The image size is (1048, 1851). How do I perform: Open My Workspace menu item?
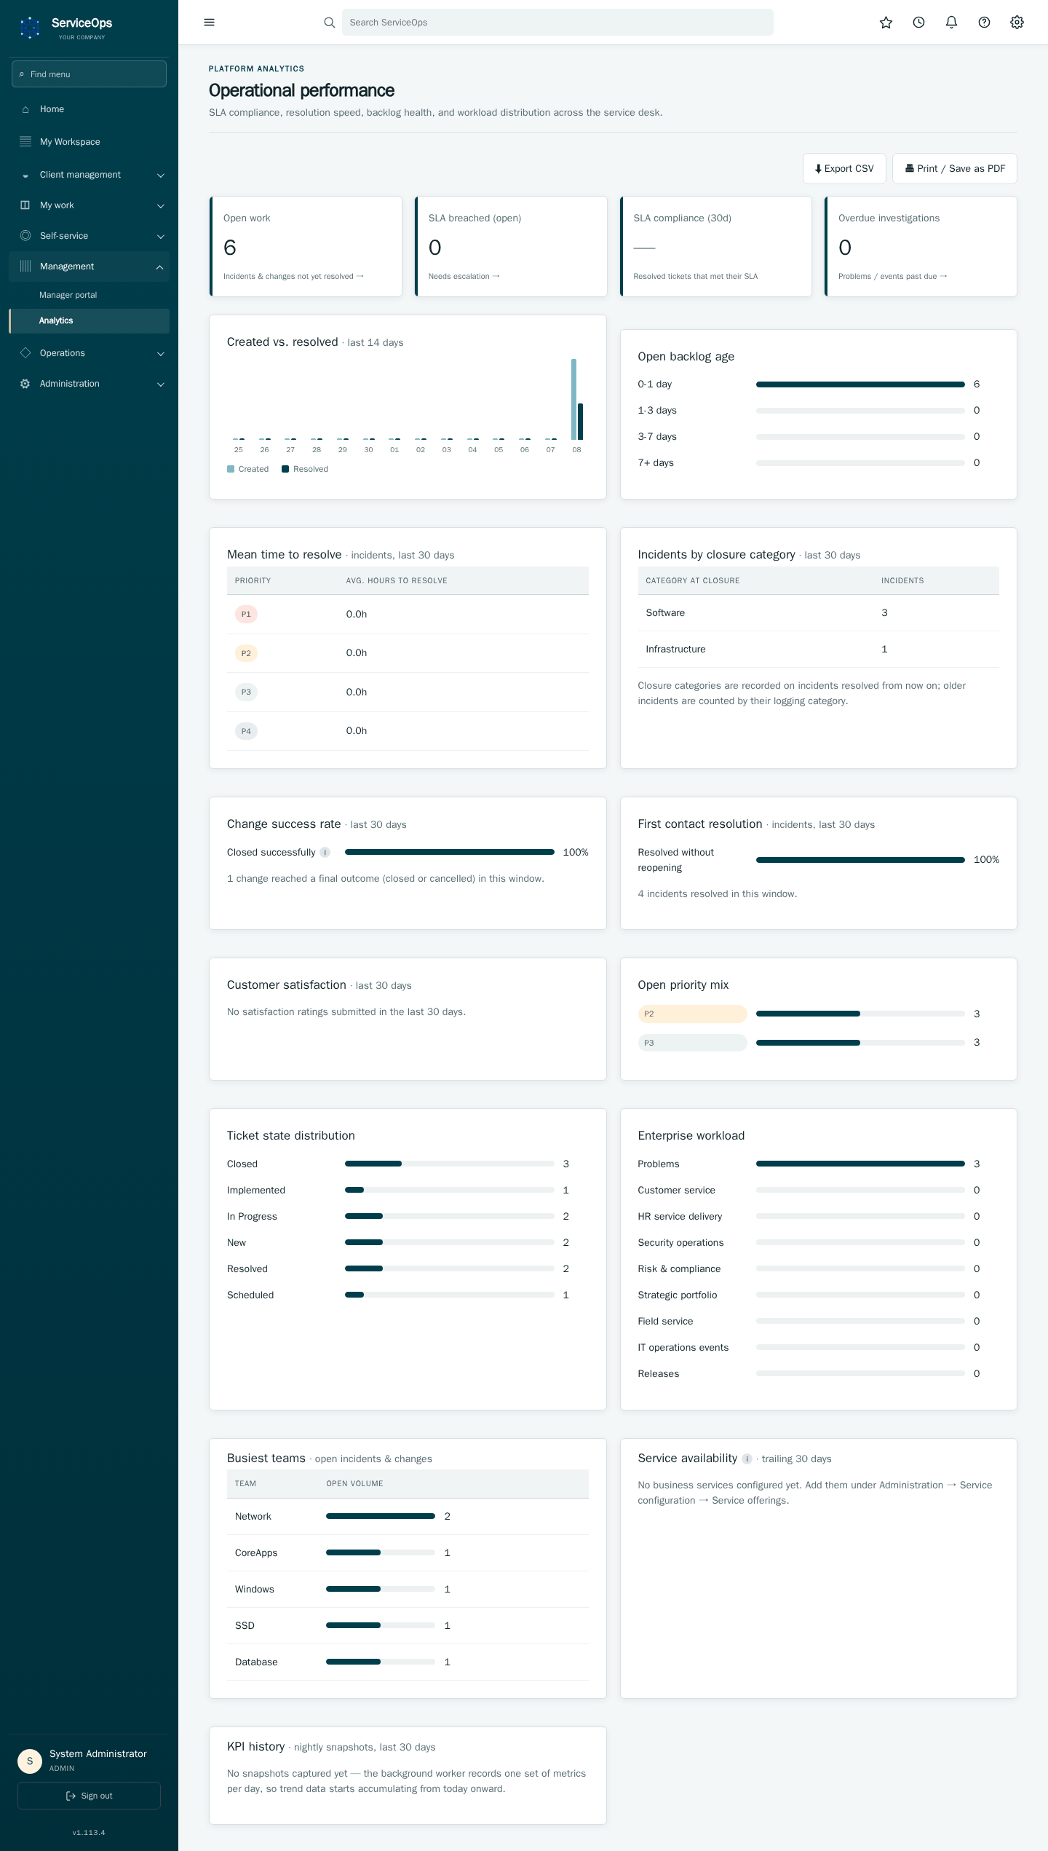[89, 142]
